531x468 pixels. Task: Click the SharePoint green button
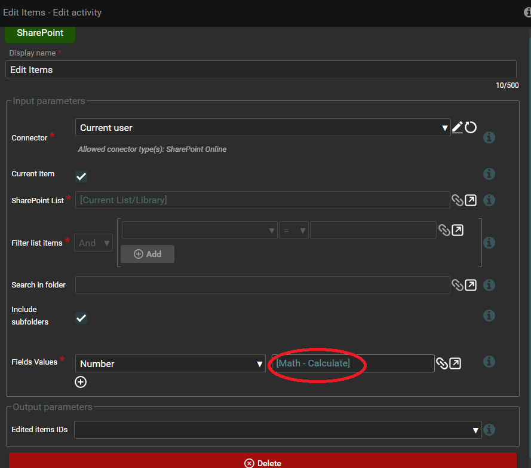tap(40, 33)
